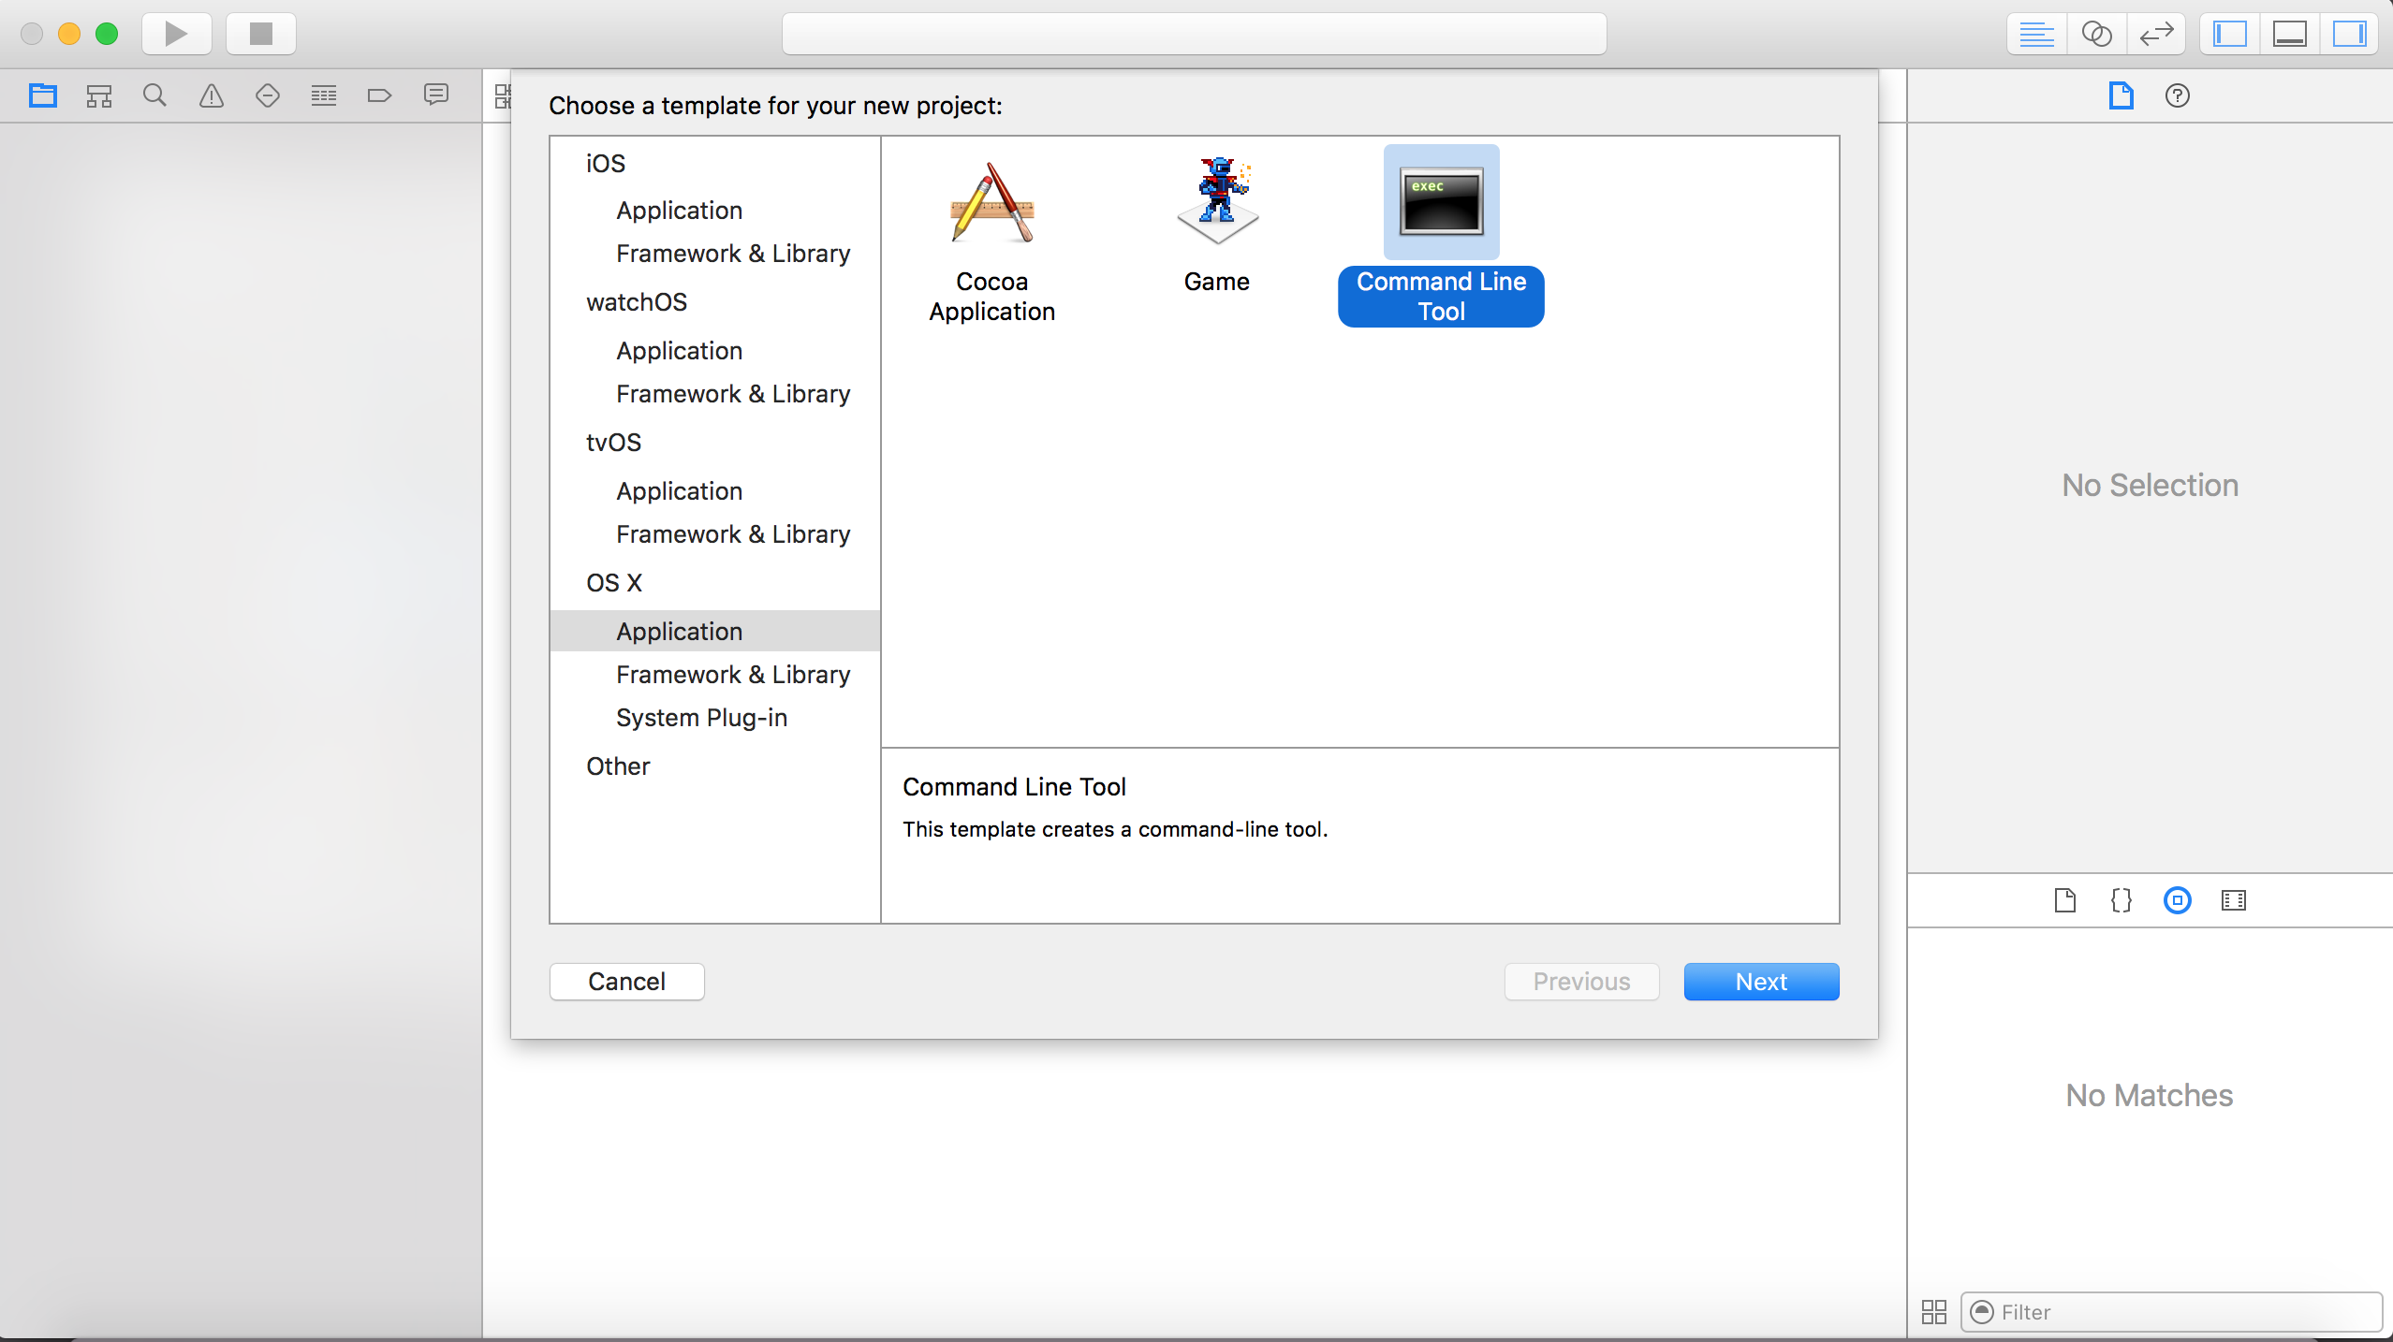Expand the watchOS Application category
Screen dimensions: 2393x1342
(x=677, y=350)
